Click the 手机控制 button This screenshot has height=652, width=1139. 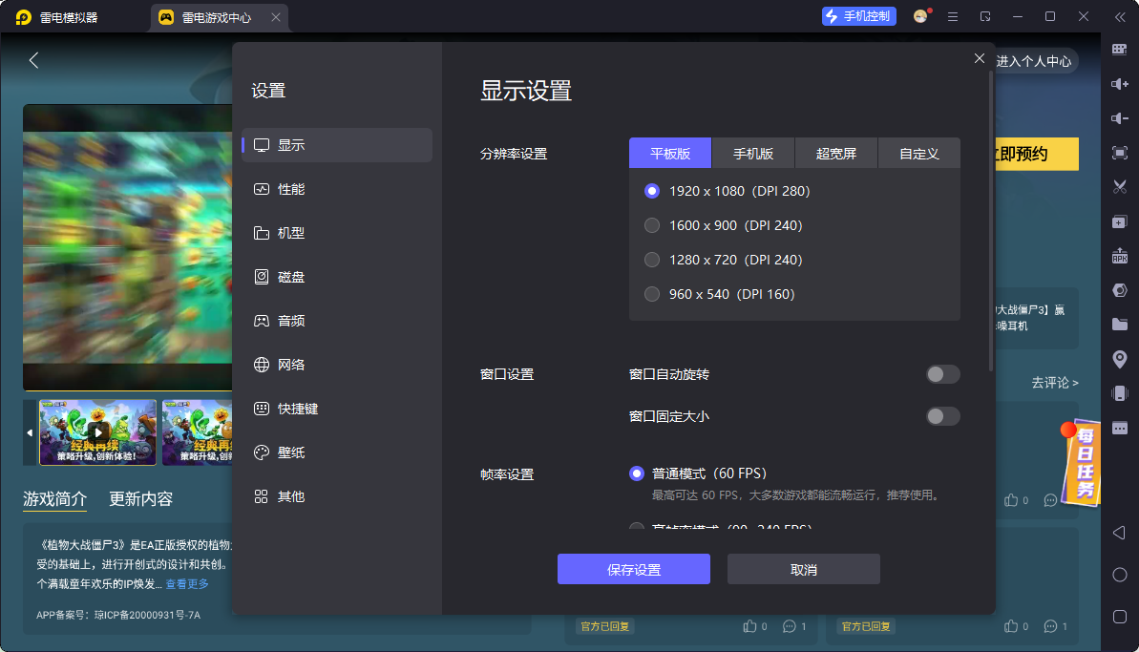tap(858, 16)
